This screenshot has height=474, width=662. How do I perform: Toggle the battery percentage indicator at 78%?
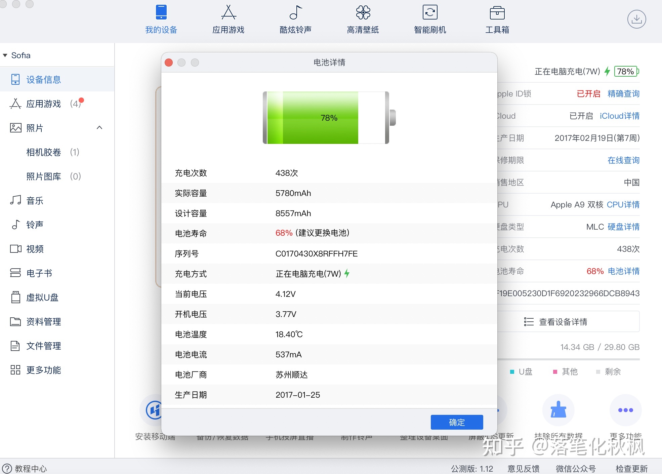627,71
